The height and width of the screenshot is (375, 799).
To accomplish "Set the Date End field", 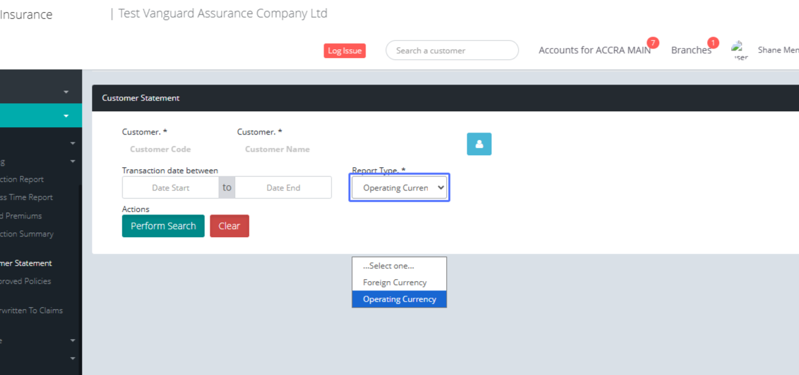I will (x=283, y=188).
